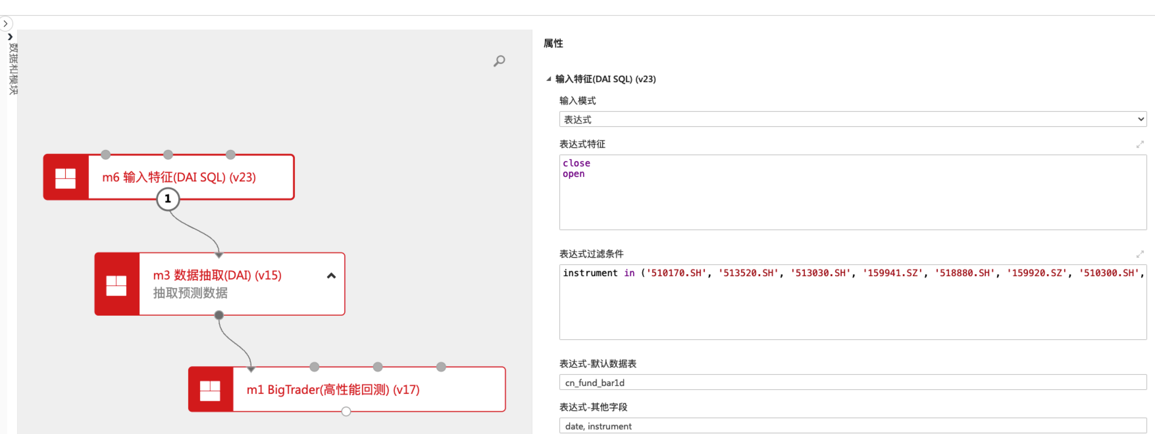The image size is (1155, 434).
Task: Select the m6 输入特征(DAI SQL) (v23) node
Action: [x=168, y=177]
